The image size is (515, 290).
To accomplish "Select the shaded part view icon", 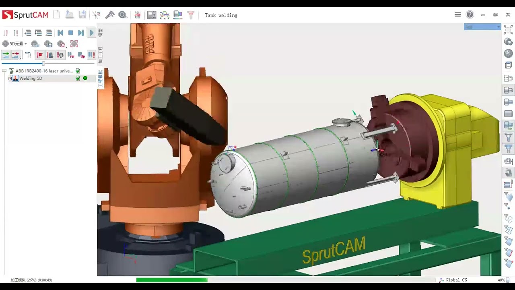I will click(508, 41).
